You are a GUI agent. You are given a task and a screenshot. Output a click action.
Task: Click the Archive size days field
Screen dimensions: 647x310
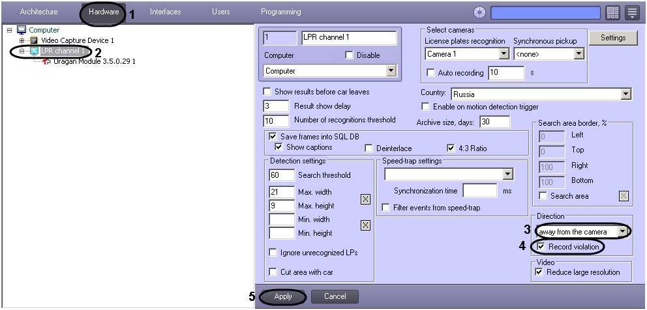point(495,122)
